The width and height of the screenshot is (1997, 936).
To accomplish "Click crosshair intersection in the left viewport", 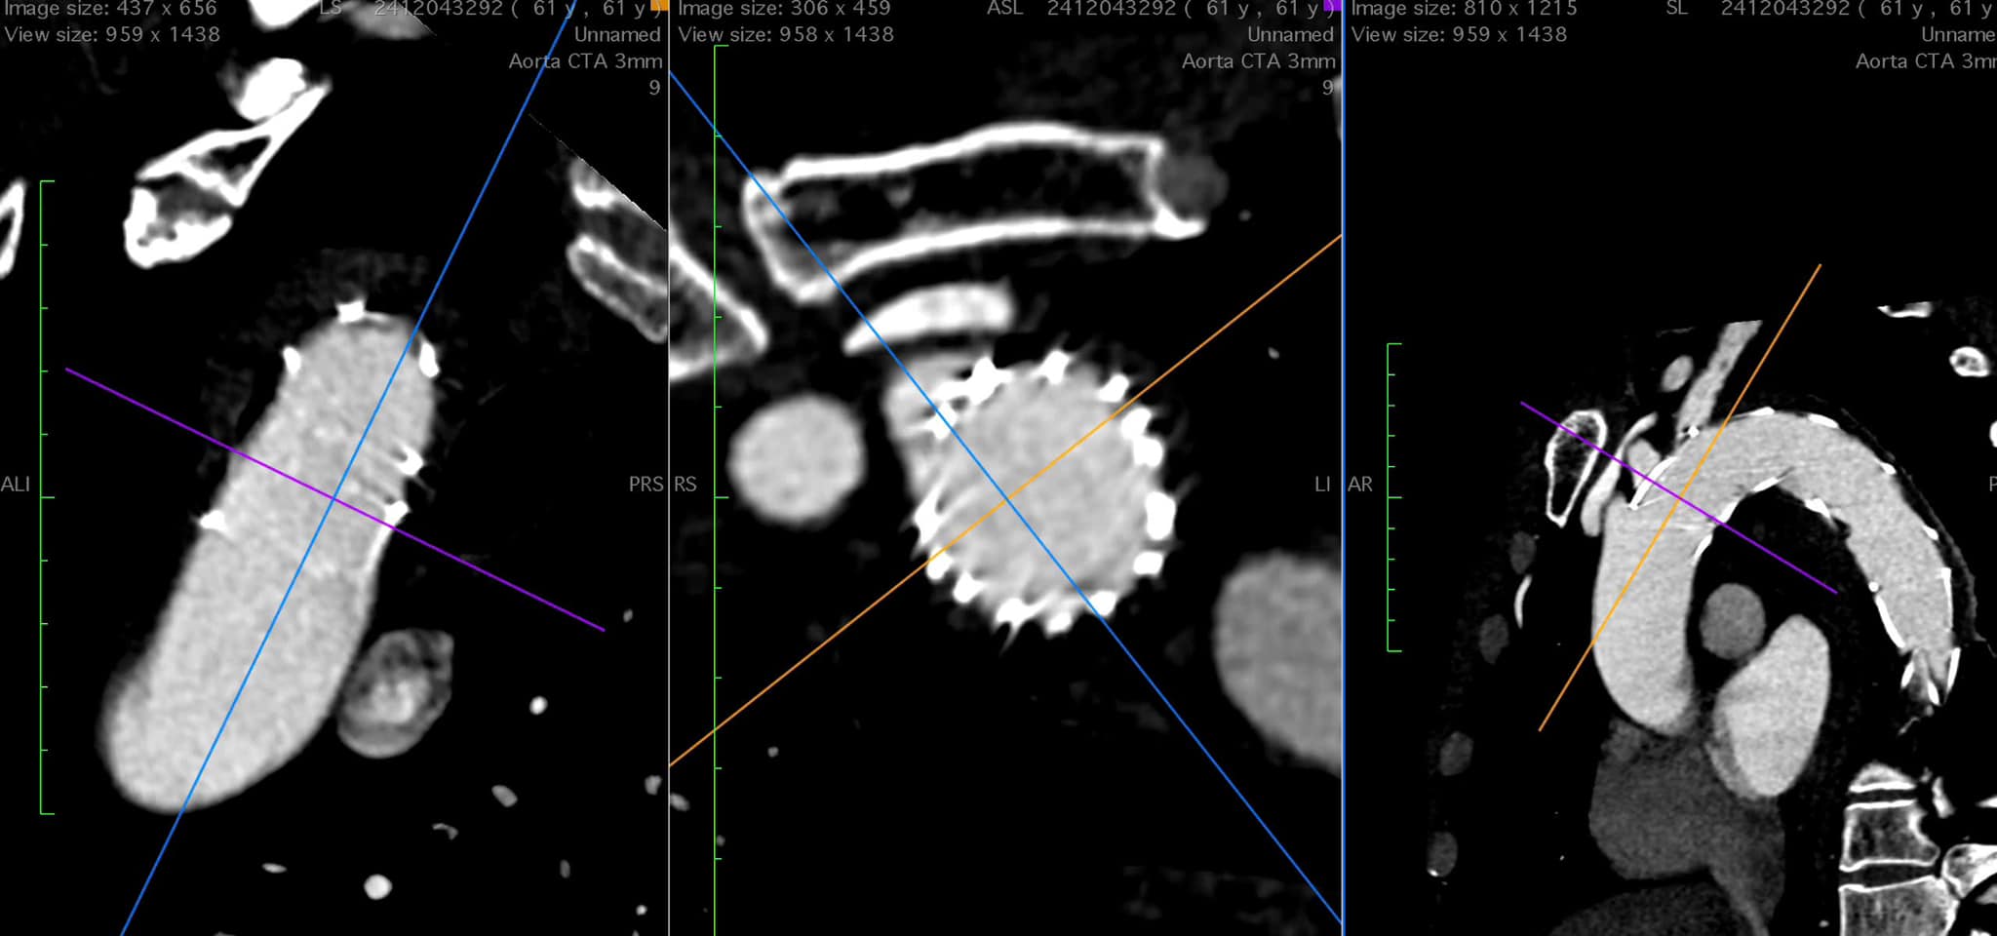I will point(333,499).
